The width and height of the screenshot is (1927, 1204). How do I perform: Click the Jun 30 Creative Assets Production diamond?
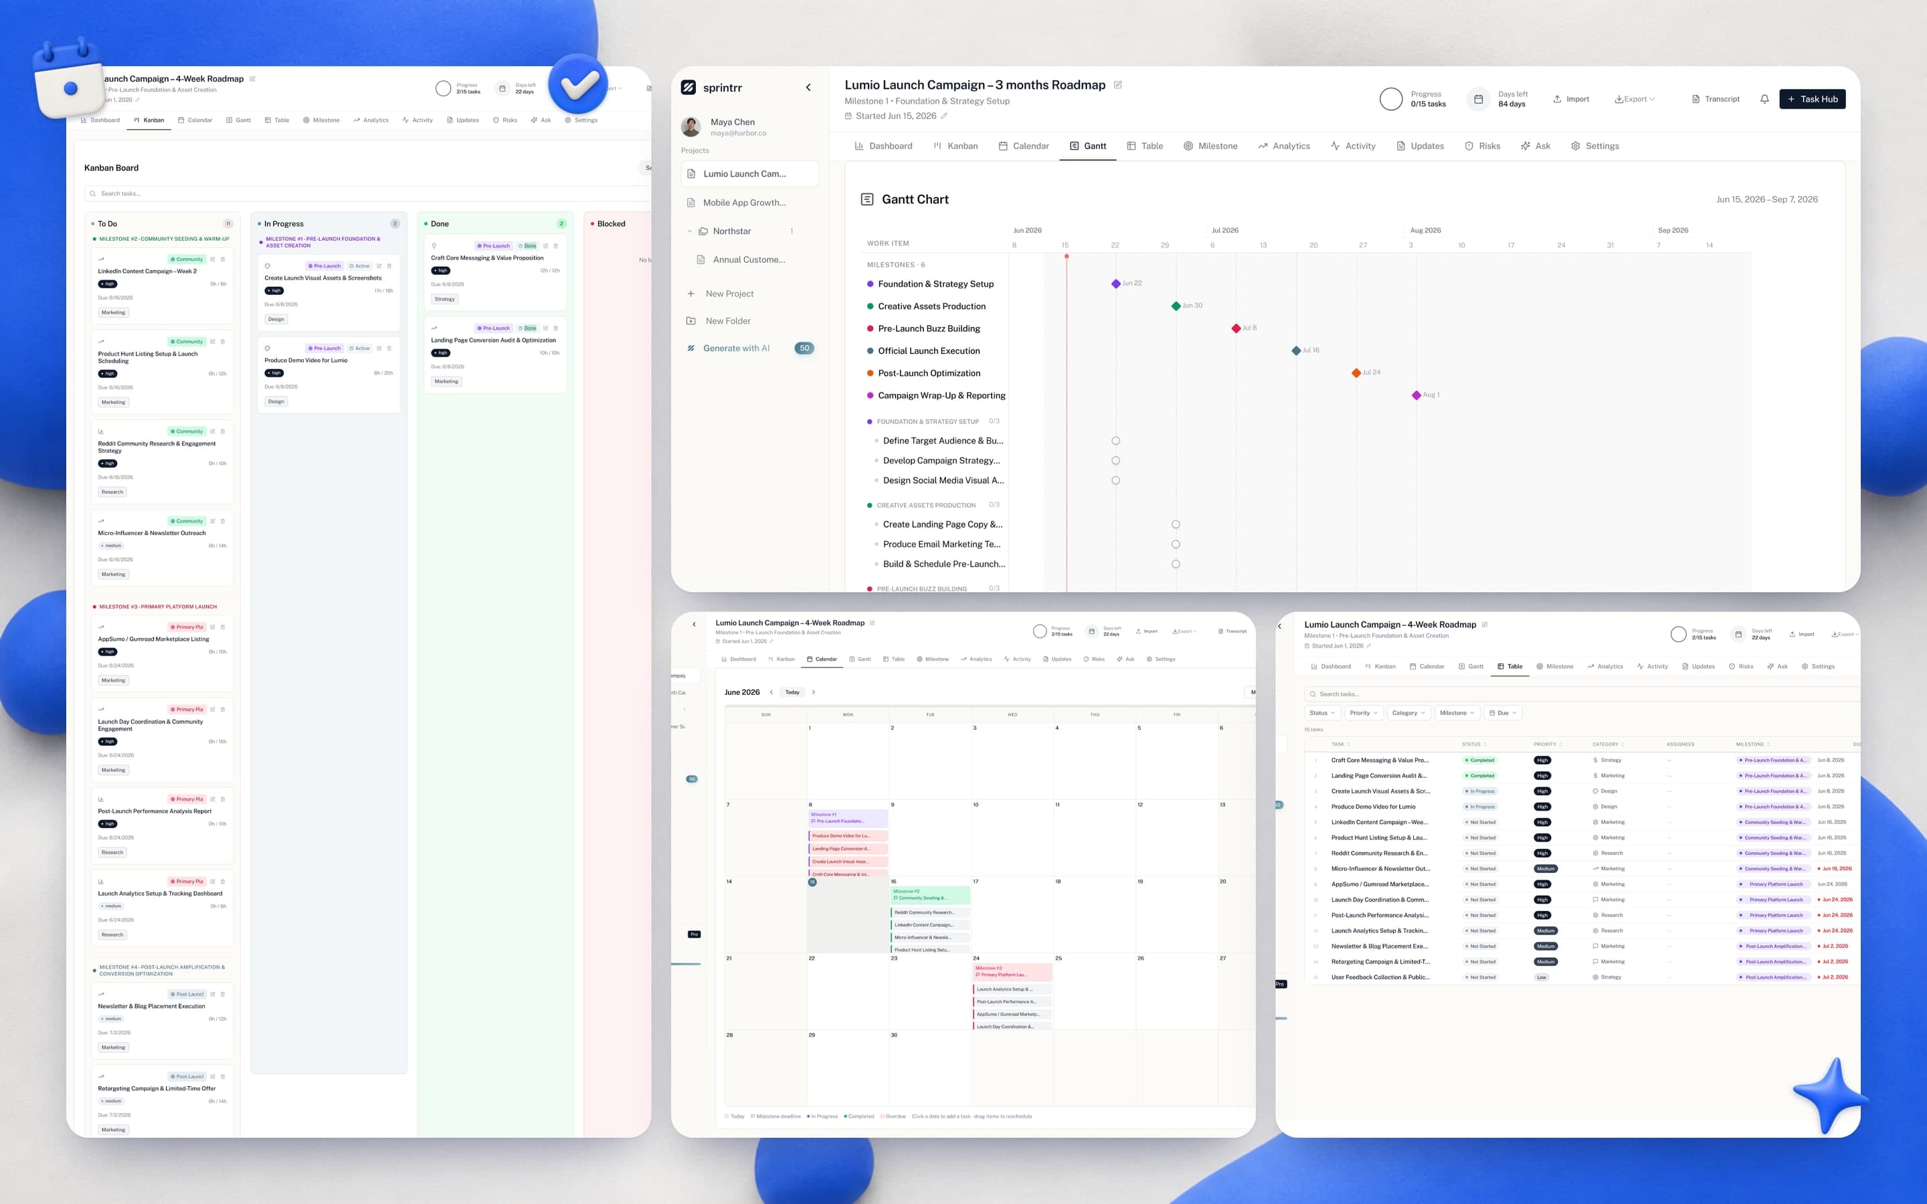click(1176, 306)
